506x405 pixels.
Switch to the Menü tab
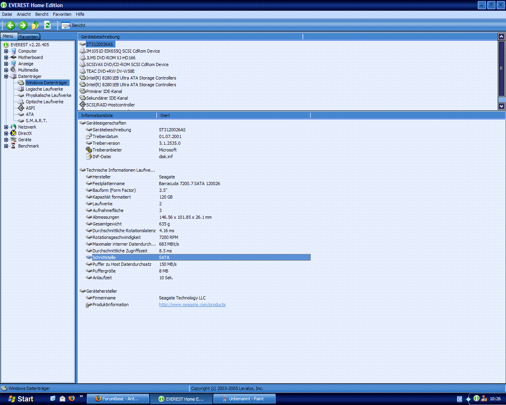click(x=9, y=36)
